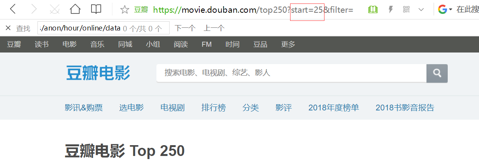The width and height of the screenshot is (479, 166).
Task: Open the 2018年度榜单 link
Action: click(334, 108)
